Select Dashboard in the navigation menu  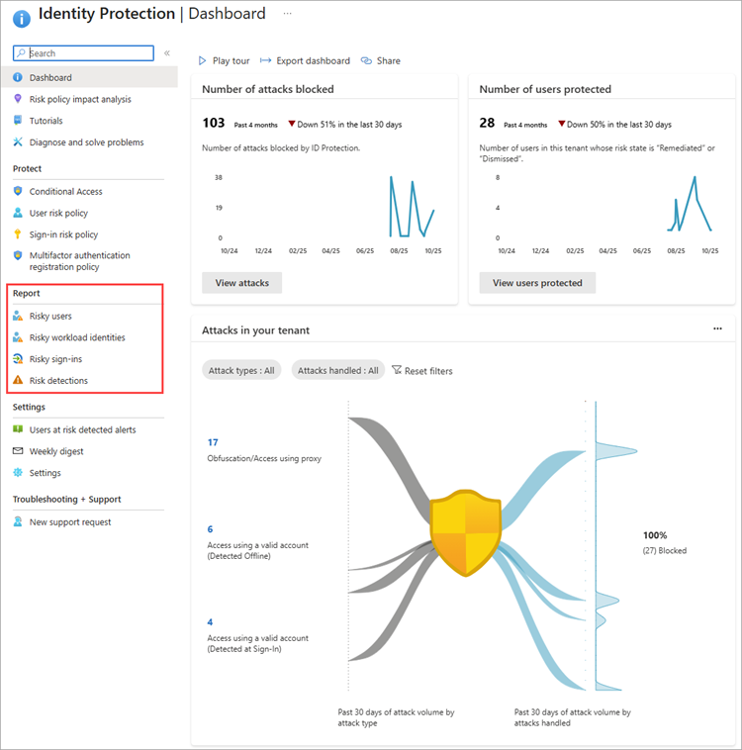pyautogui.click(x=50, y=77)
